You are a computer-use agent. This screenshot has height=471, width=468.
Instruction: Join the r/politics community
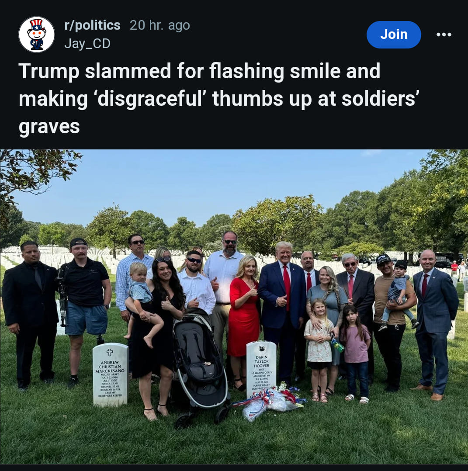click(x=394, y=35)
